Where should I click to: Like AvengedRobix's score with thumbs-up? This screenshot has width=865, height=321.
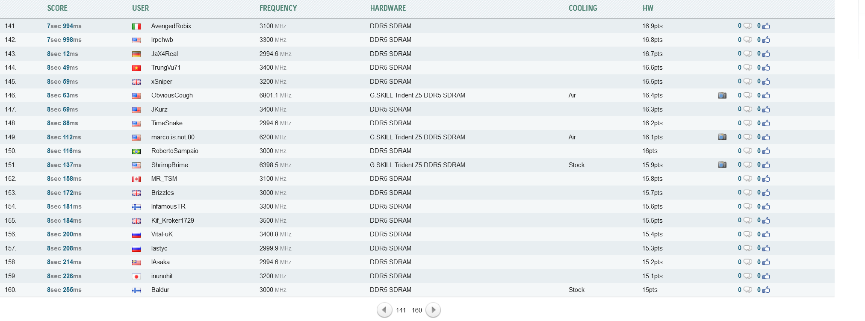pyautogui.click(x=766, y=26)
